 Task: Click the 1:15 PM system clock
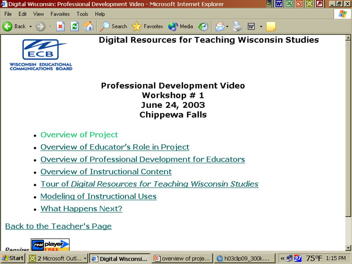(335, 258)
